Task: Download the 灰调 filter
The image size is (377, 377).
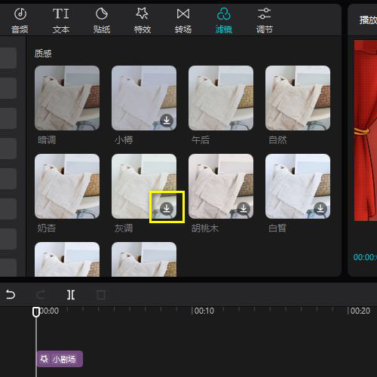Action: click(167, 209)
